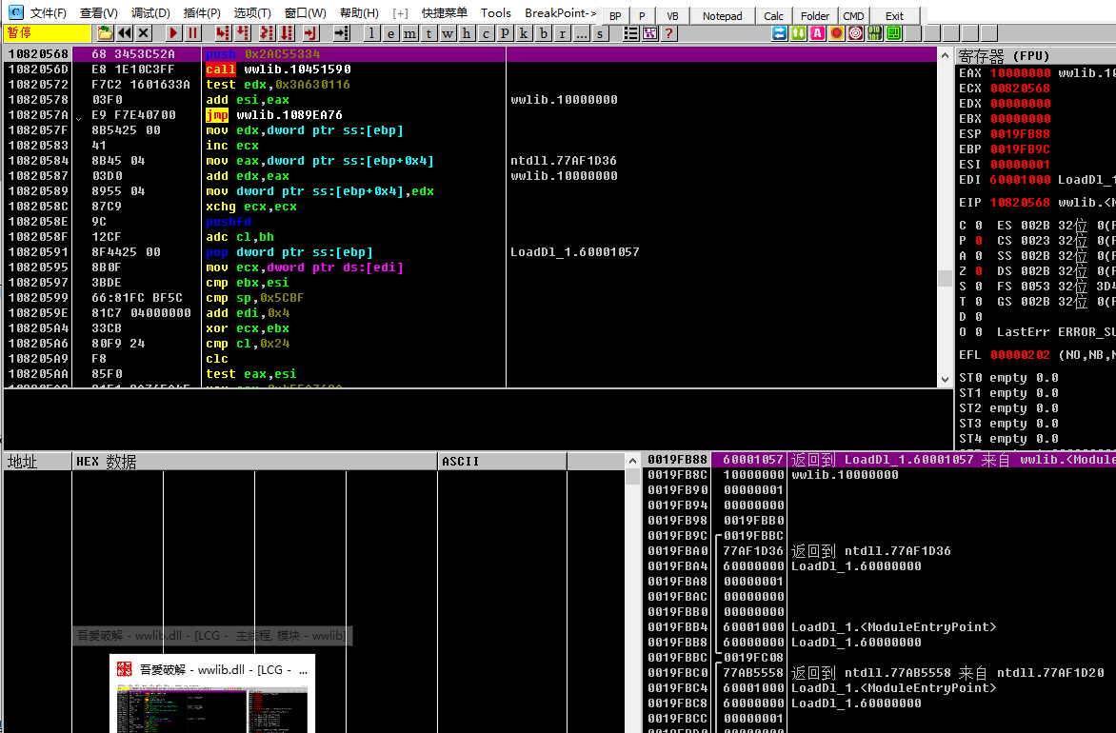Open the 快捷菜单 menu
This screenshot has width=1116, height=733.
444,12
